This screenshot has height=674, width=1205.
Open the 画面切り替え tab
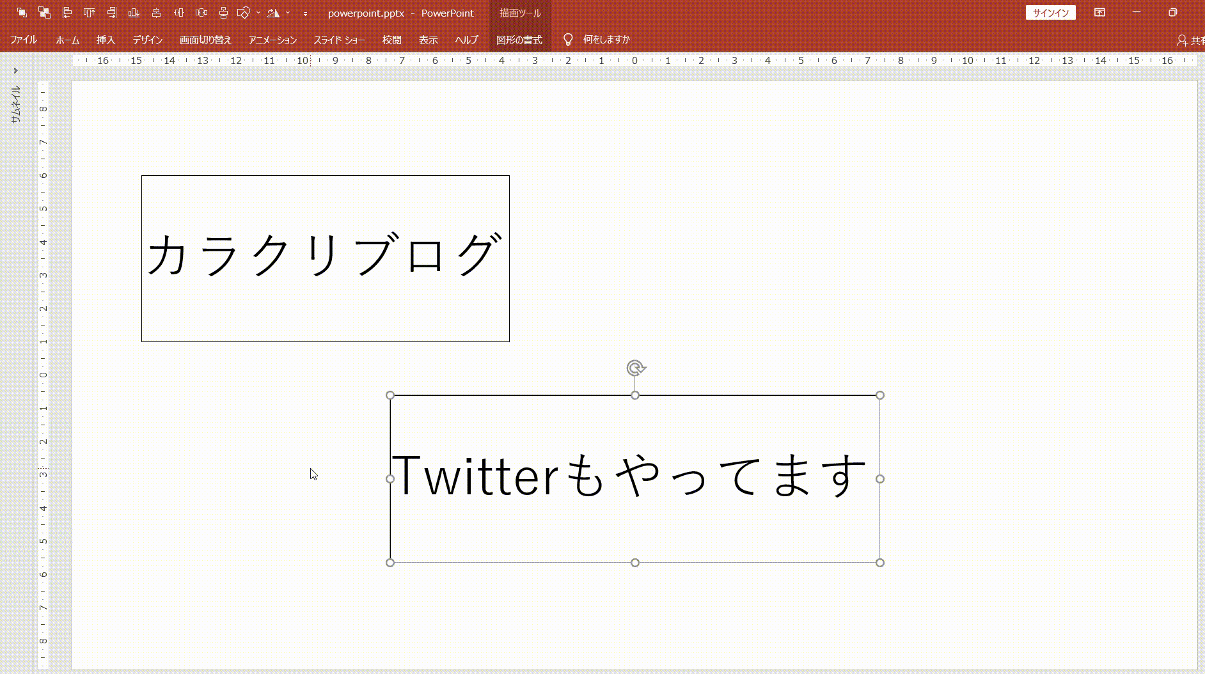205,40
